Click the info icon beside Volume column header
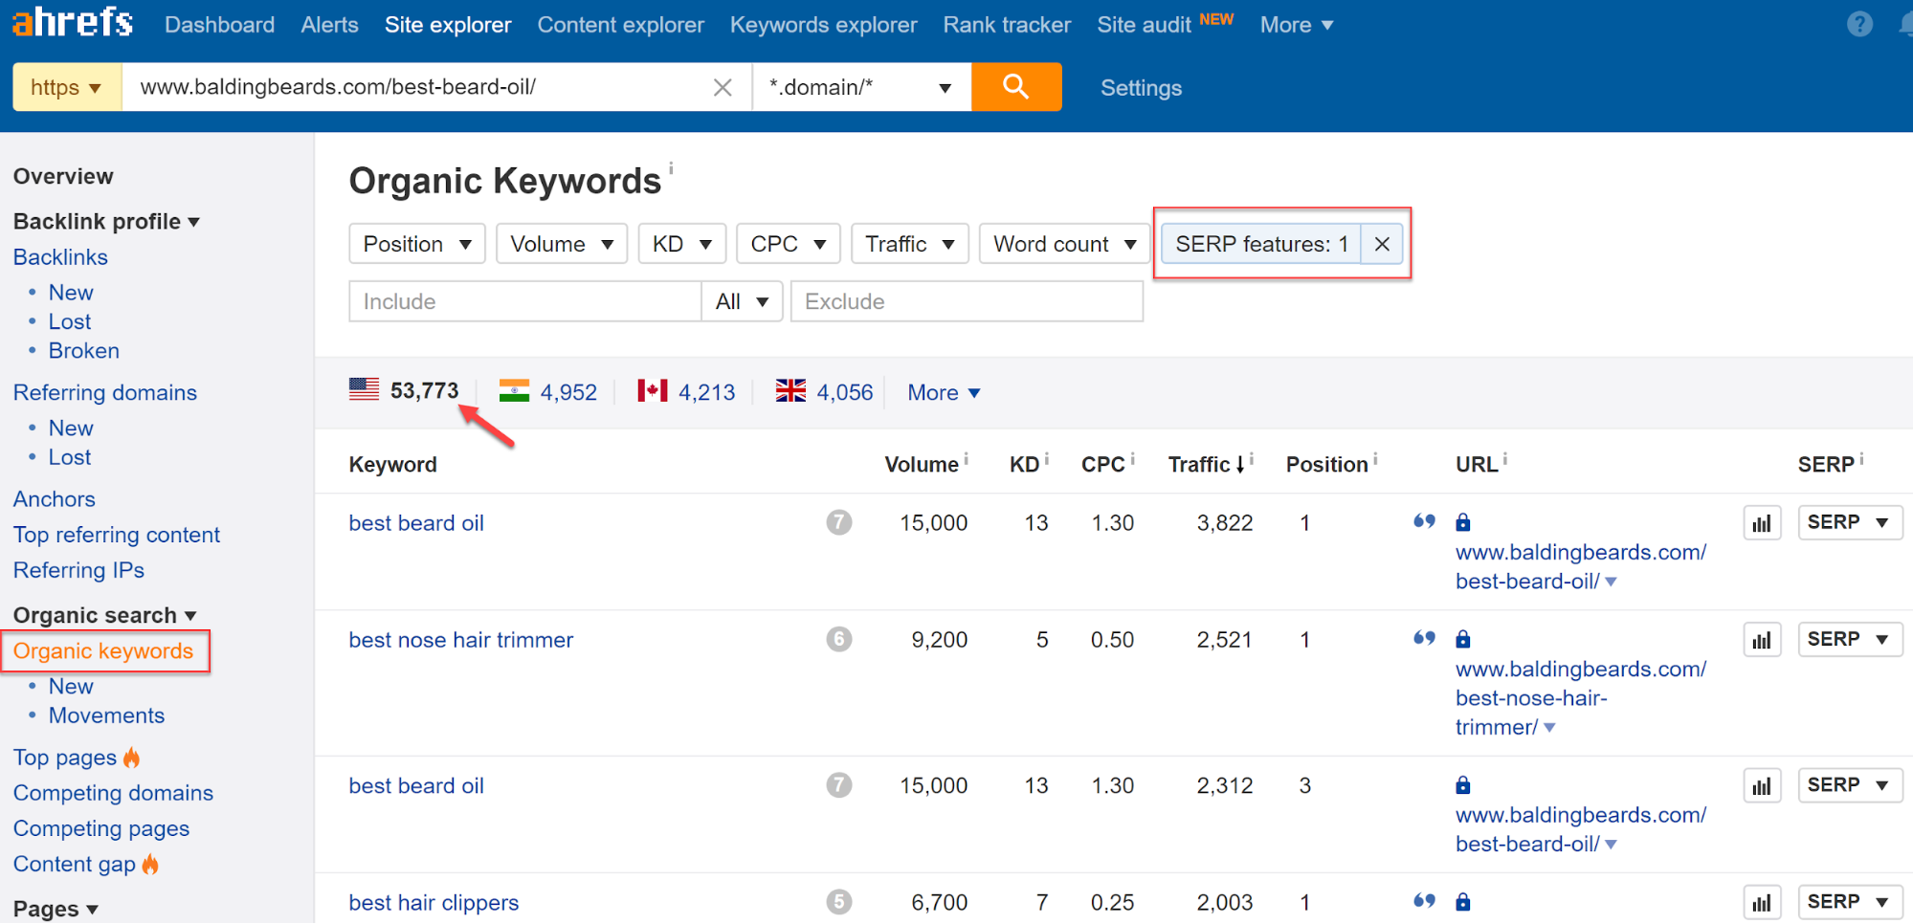This screenshot has width=1913, height=924. (x=966, y=460)
